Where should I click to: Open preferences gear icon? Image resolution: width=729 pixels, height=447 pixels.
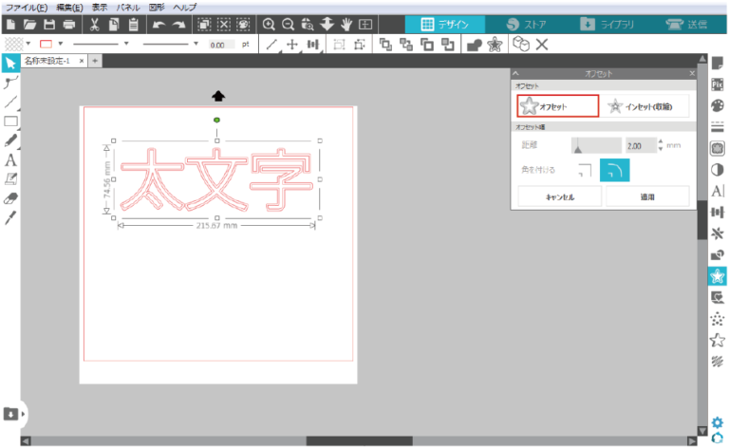[x=718, y=422]
